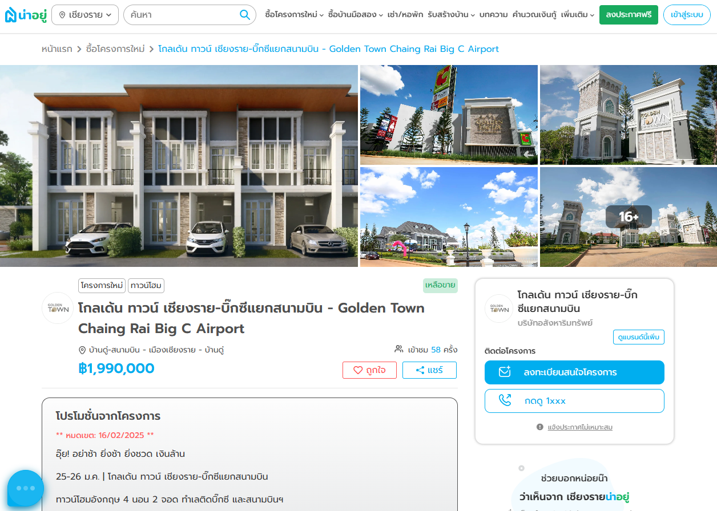
Task: Click the location pin icon near บ้านดู่-สนามบิน
Action: coord(82,350)
